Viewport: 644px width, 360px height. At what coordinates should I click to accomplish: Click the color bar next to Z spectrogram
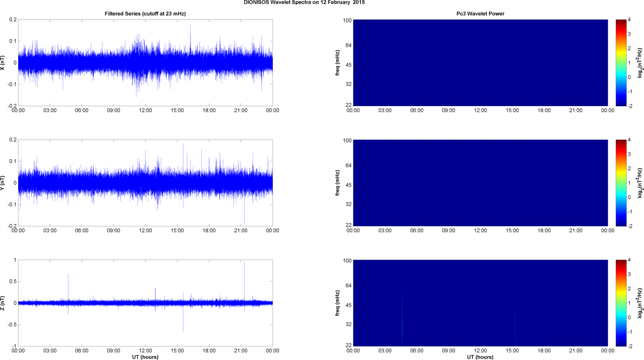621,303
